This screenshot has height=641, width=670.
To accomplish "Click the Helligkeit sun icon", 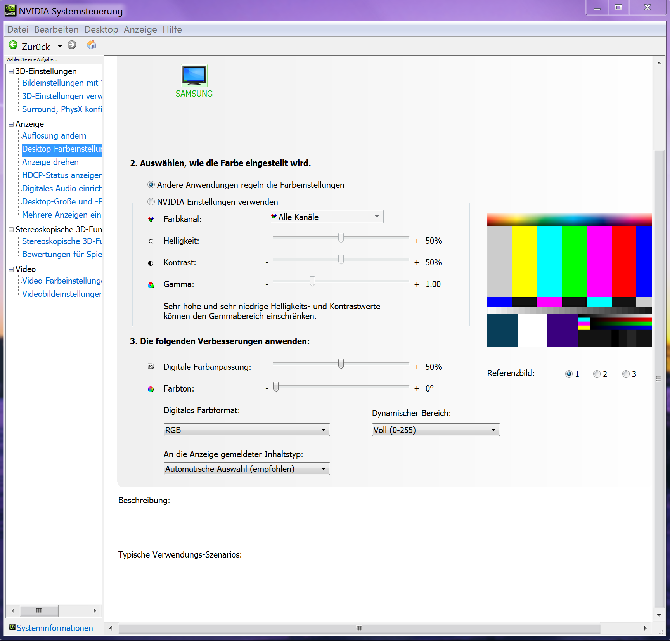I will pyautogui.click(x=151, y=241).
